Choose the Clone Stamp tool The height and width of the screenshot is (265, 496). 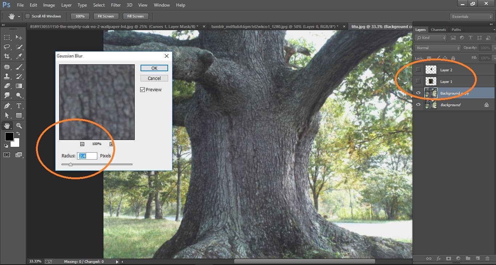7,76
